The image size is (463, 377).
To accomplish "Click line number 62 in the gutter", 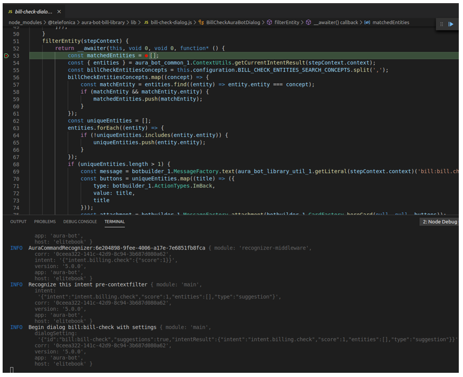I will 16,121.
